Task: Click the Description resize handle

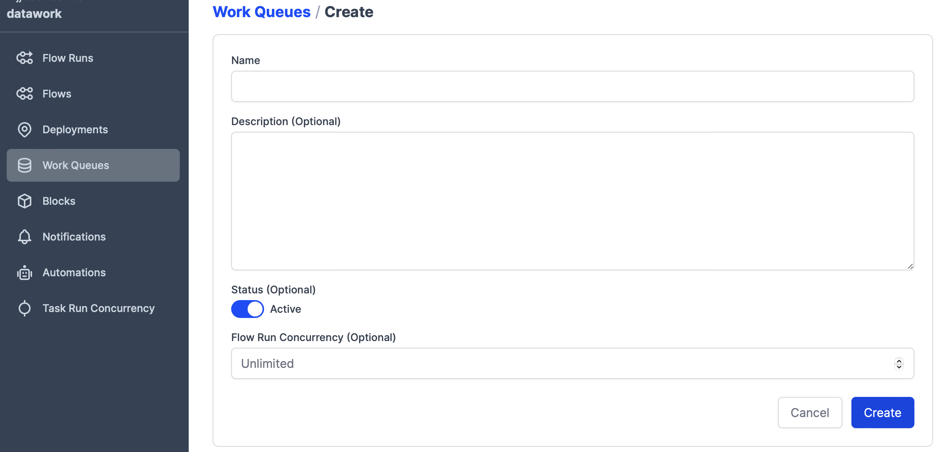Action: pyautogui.click(x=910, y=266)
